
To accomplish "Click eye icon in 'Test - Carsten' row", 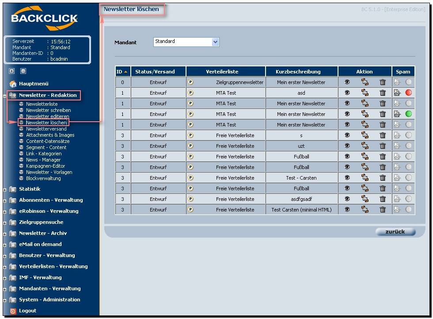I will pos(347,177).
